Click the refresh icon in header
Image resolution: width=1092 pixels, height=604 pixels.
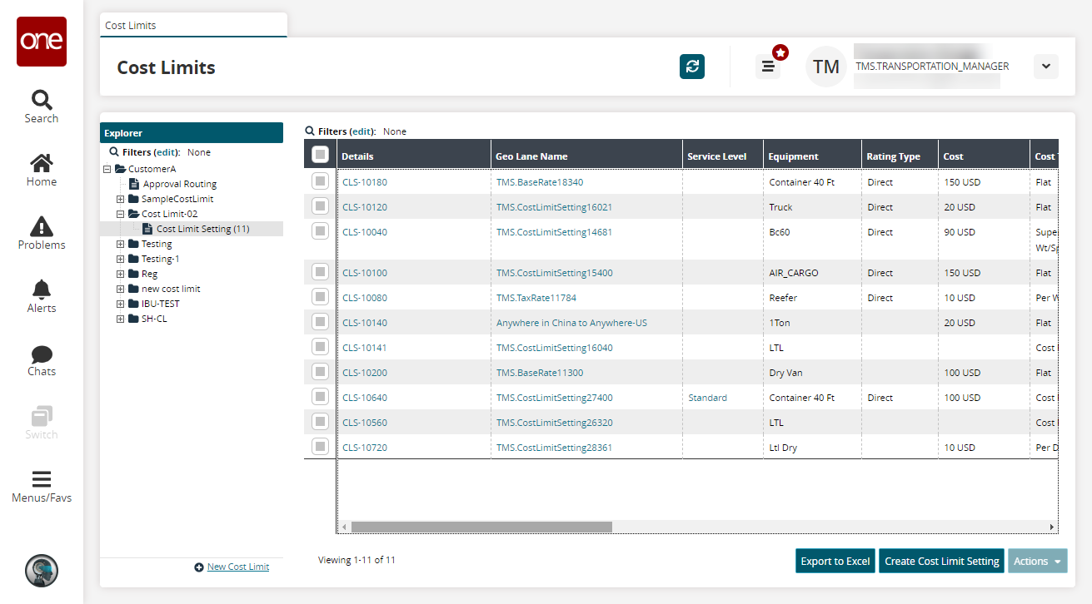(x=691, y=67)
